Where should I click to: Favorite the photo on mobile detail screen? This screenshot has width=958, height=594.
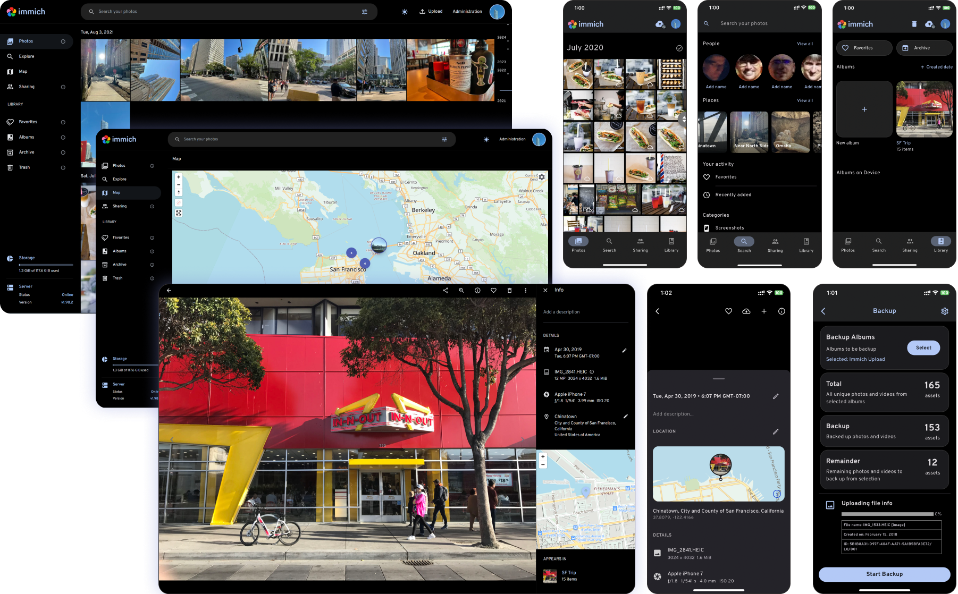coord(729,311)
